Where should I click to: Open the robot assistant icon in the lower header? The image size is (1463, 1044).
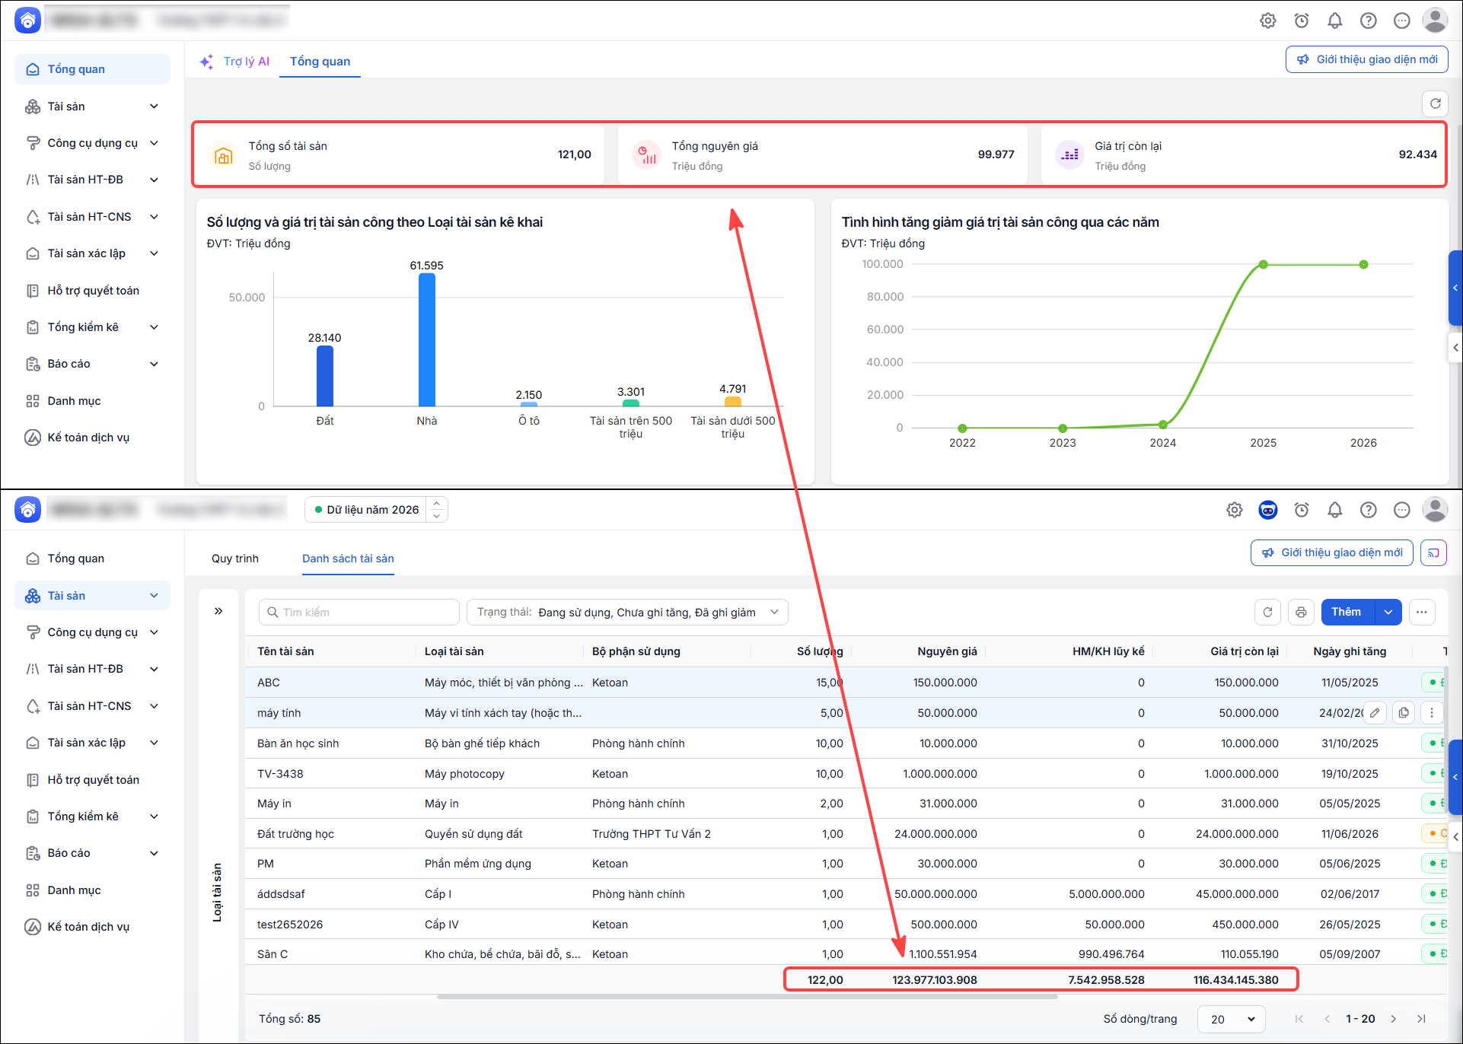[x=1267, y=510]
